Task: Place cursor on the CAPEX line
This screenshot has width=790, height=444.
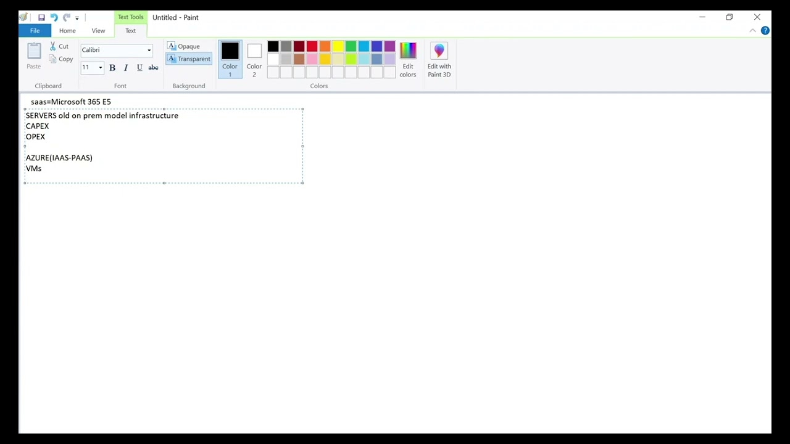Action: 37,126
